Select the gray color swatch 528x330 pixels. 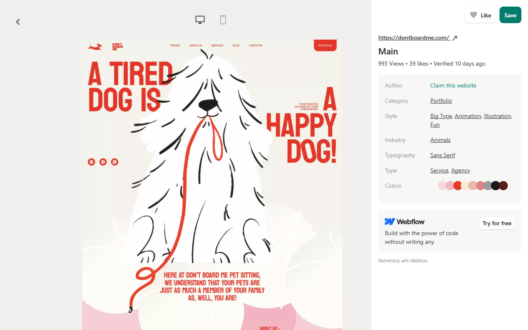pos(488,186)
